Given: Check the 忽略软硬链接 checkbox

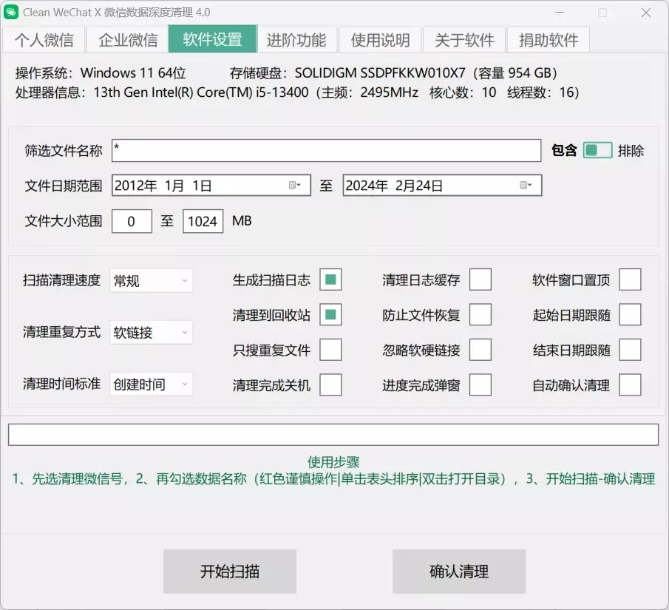Looking at the screenshot, I should (x=480, y=350).
